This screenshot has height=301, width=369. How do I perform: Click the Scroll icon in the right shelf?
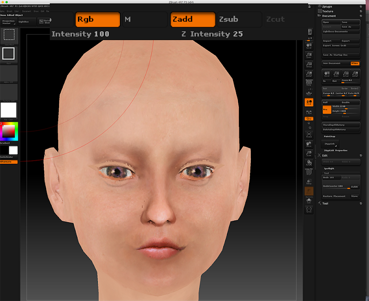[x=309, y=46]
